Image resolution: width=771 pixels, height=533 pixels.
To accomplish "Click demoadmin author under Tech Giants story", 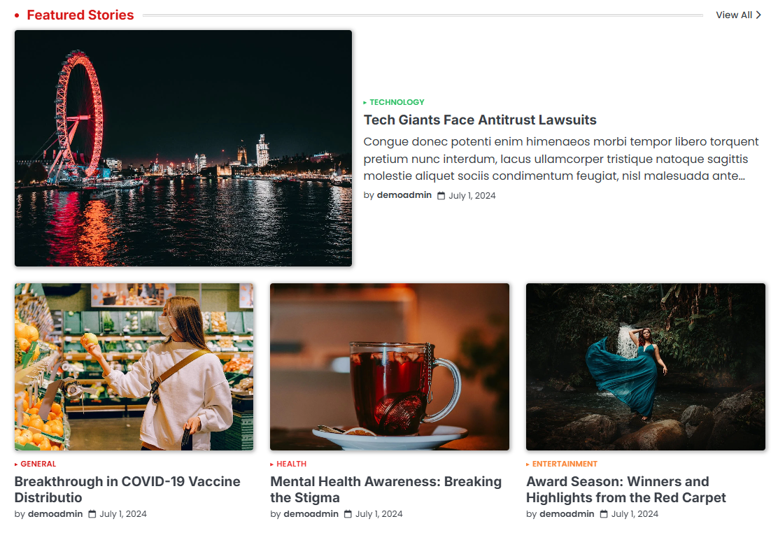I will pyautogui.click(x=404, y=195).
